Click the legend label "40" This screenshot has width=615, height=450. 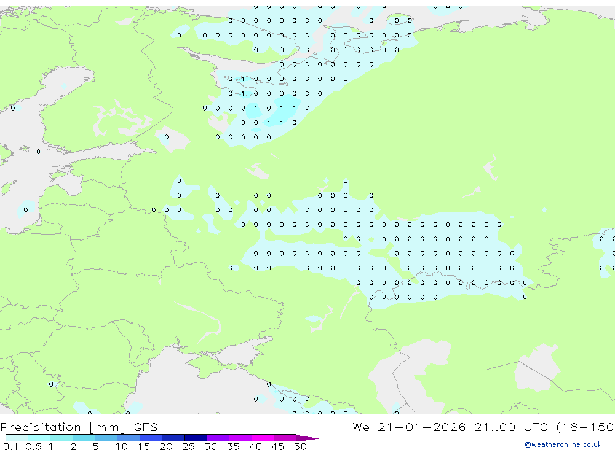256,446
